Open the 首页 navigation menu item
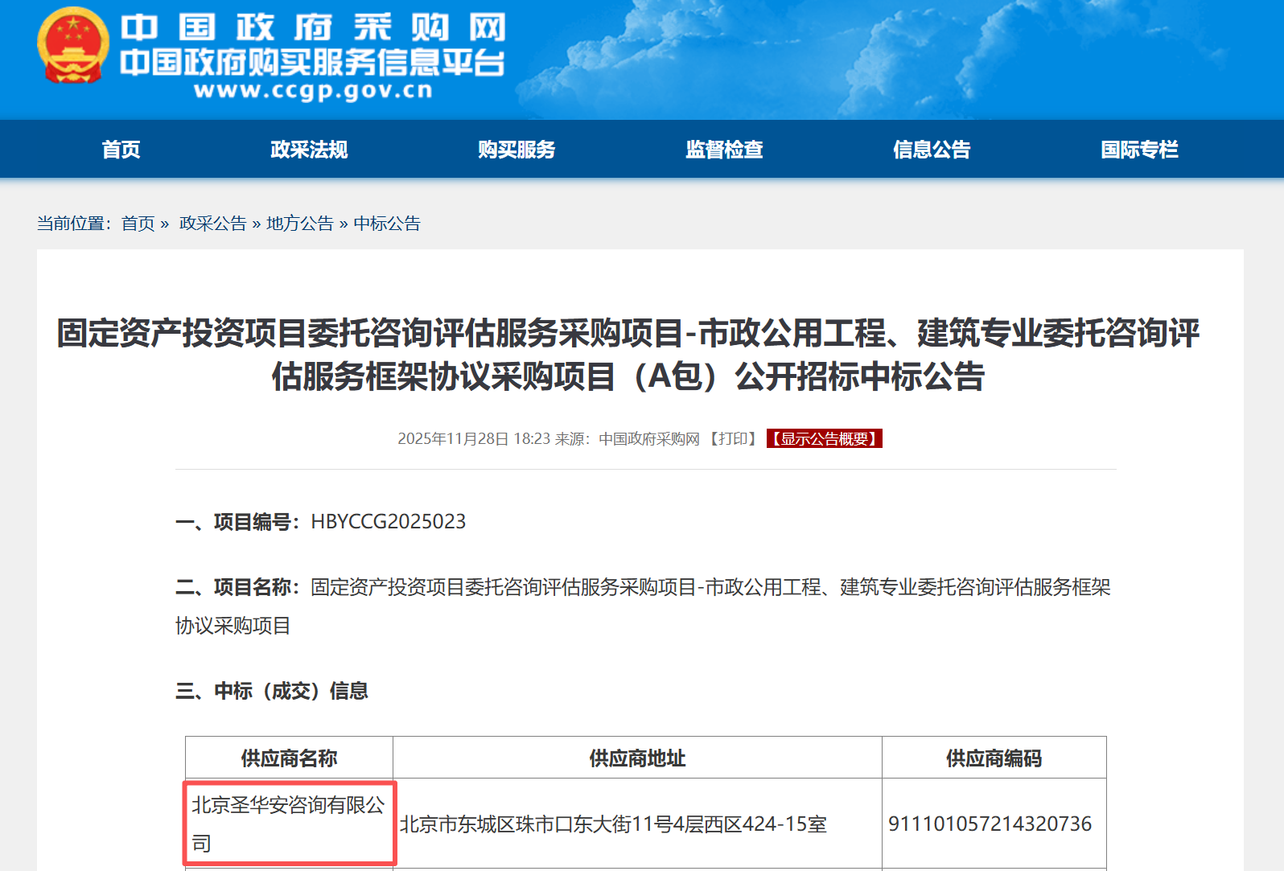Viewport: 1284px width, 871px height. [x=121, y=150]
